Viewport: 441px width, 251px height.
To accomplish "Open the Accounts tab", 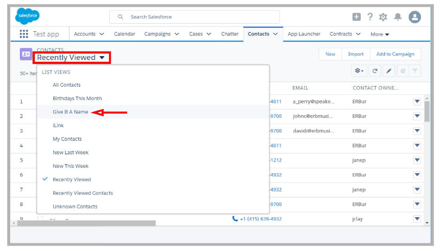I will click(x=85, y=34).
